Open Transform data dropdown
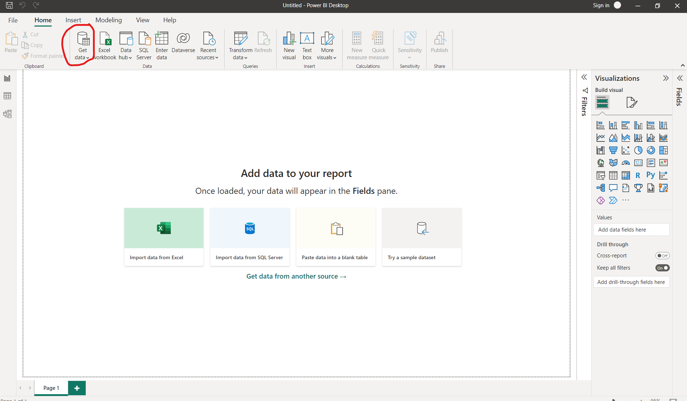This screenshot has height=401, width=687. 240,46
